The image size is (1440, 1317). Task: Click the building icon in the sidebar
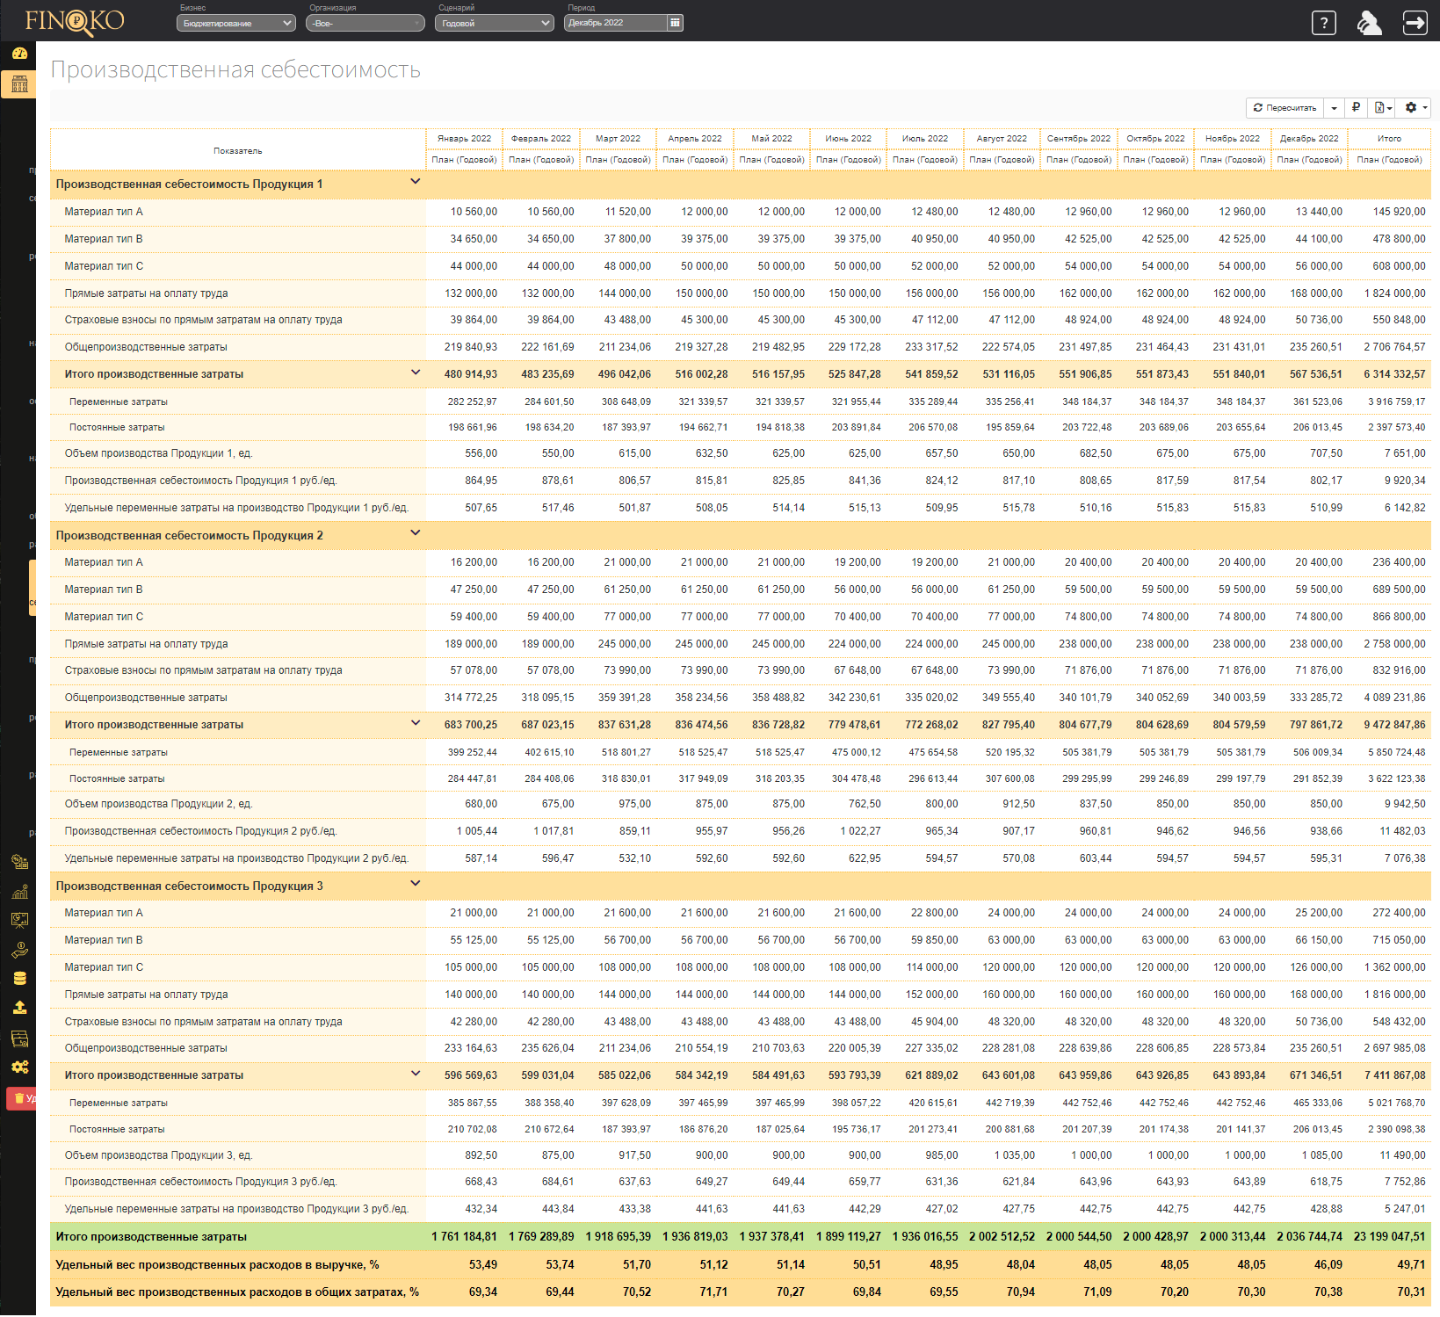[19, 84]
